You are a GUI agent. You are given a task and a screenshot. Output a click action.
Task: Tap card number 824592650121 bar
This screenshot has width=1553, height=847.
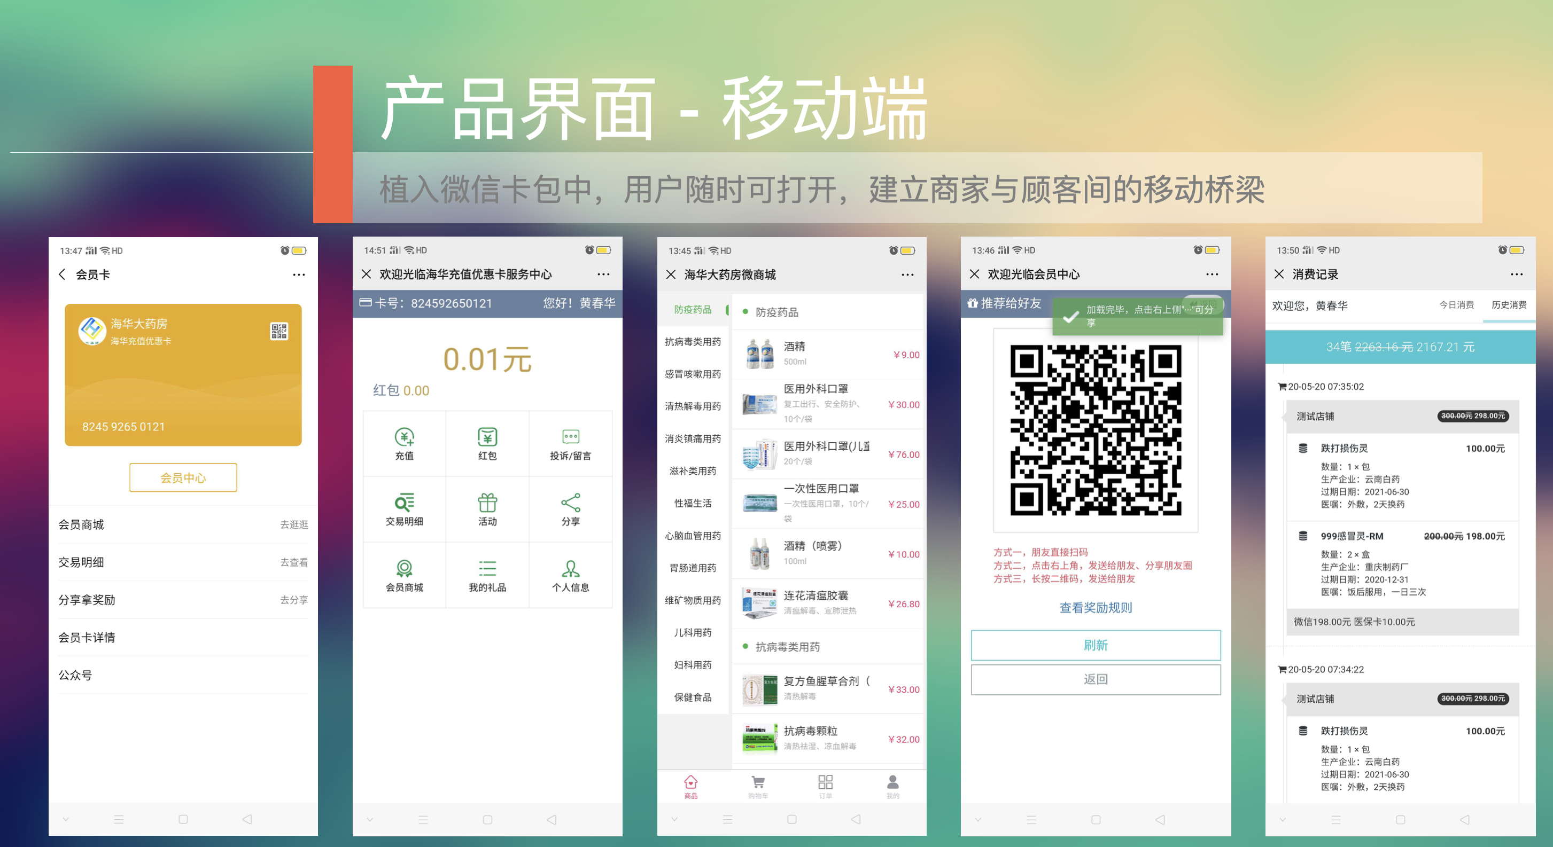point(487,303)
